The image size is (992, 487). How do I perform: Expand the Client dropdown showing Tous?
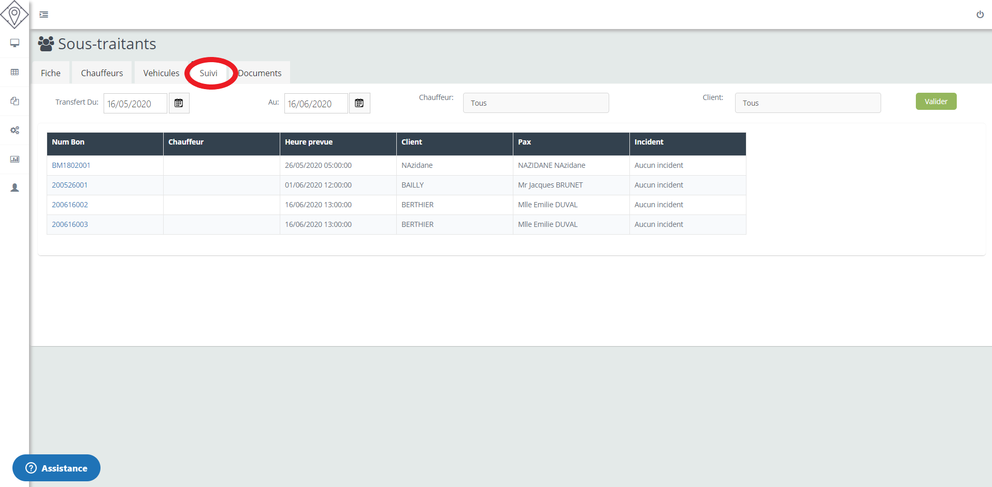click(x=807, y=103)
